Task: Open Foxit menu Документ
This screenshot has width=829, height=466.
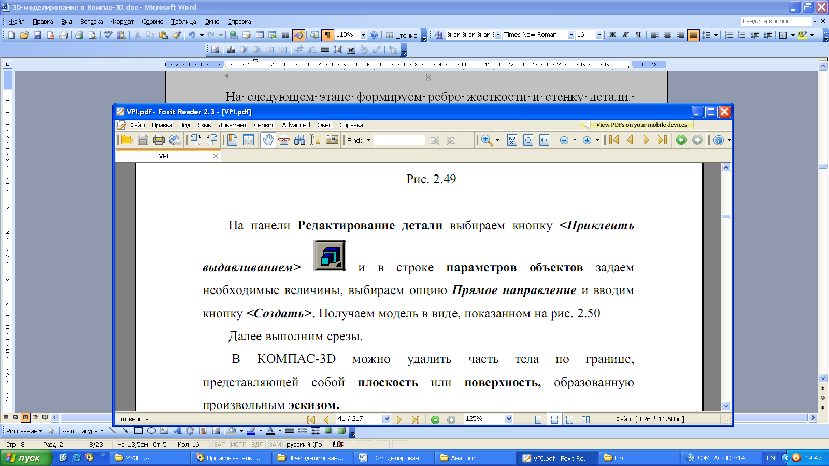Action: (x=232, y=125)
